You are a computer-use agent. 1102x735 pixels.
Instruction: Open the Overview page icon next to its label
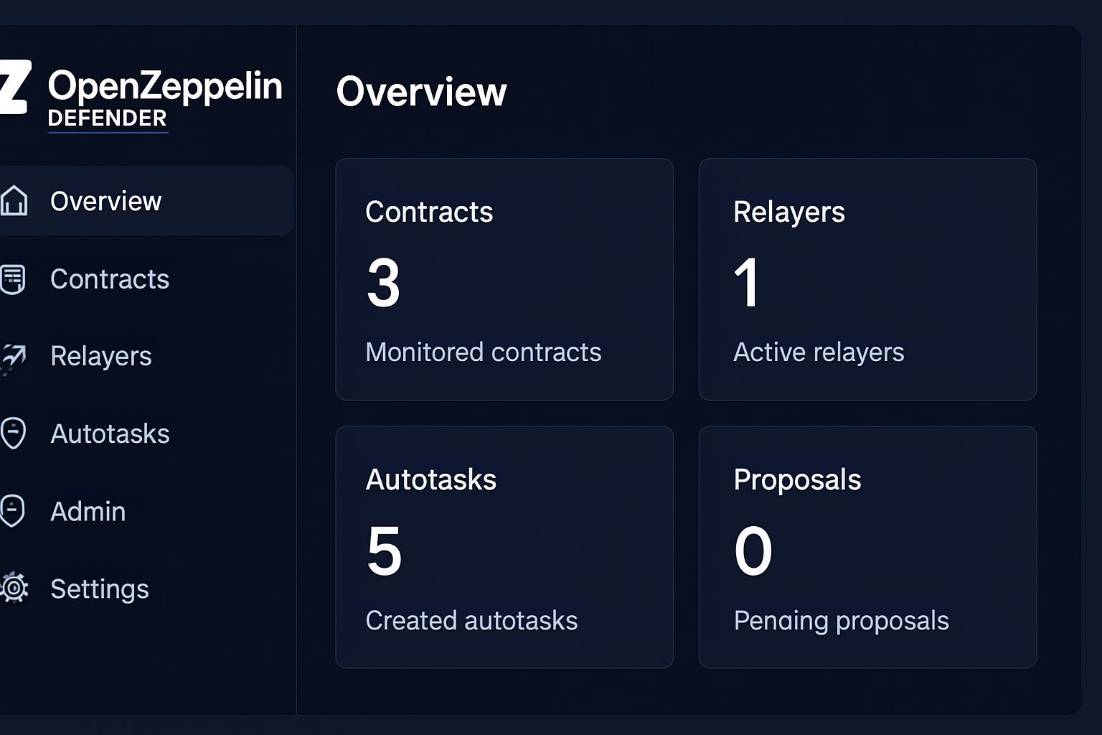tap(14, 201)
